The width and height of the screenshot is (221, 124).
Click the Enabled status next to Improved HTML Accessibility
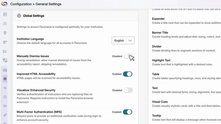[117, 74]
